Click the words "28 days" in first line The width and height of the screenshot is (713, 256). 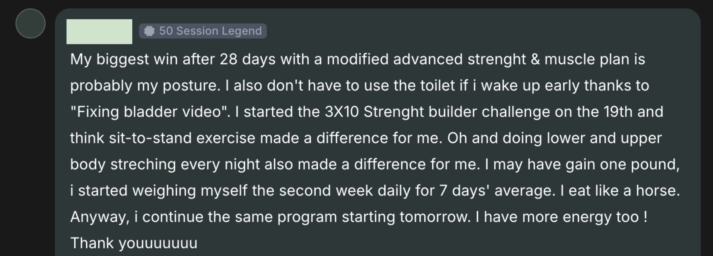pos(247,59)
